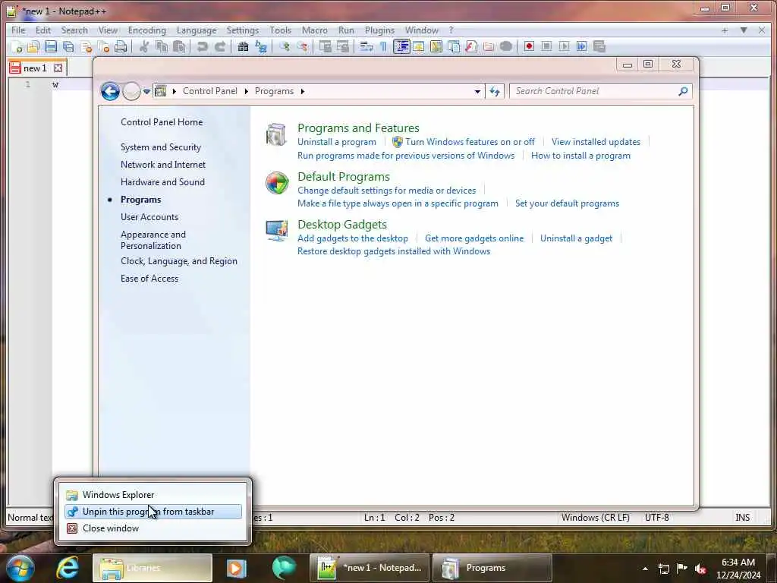Viewport: 777px width, 583px height.
Task: Open Ease of Access category
Action: click(149, 279)
